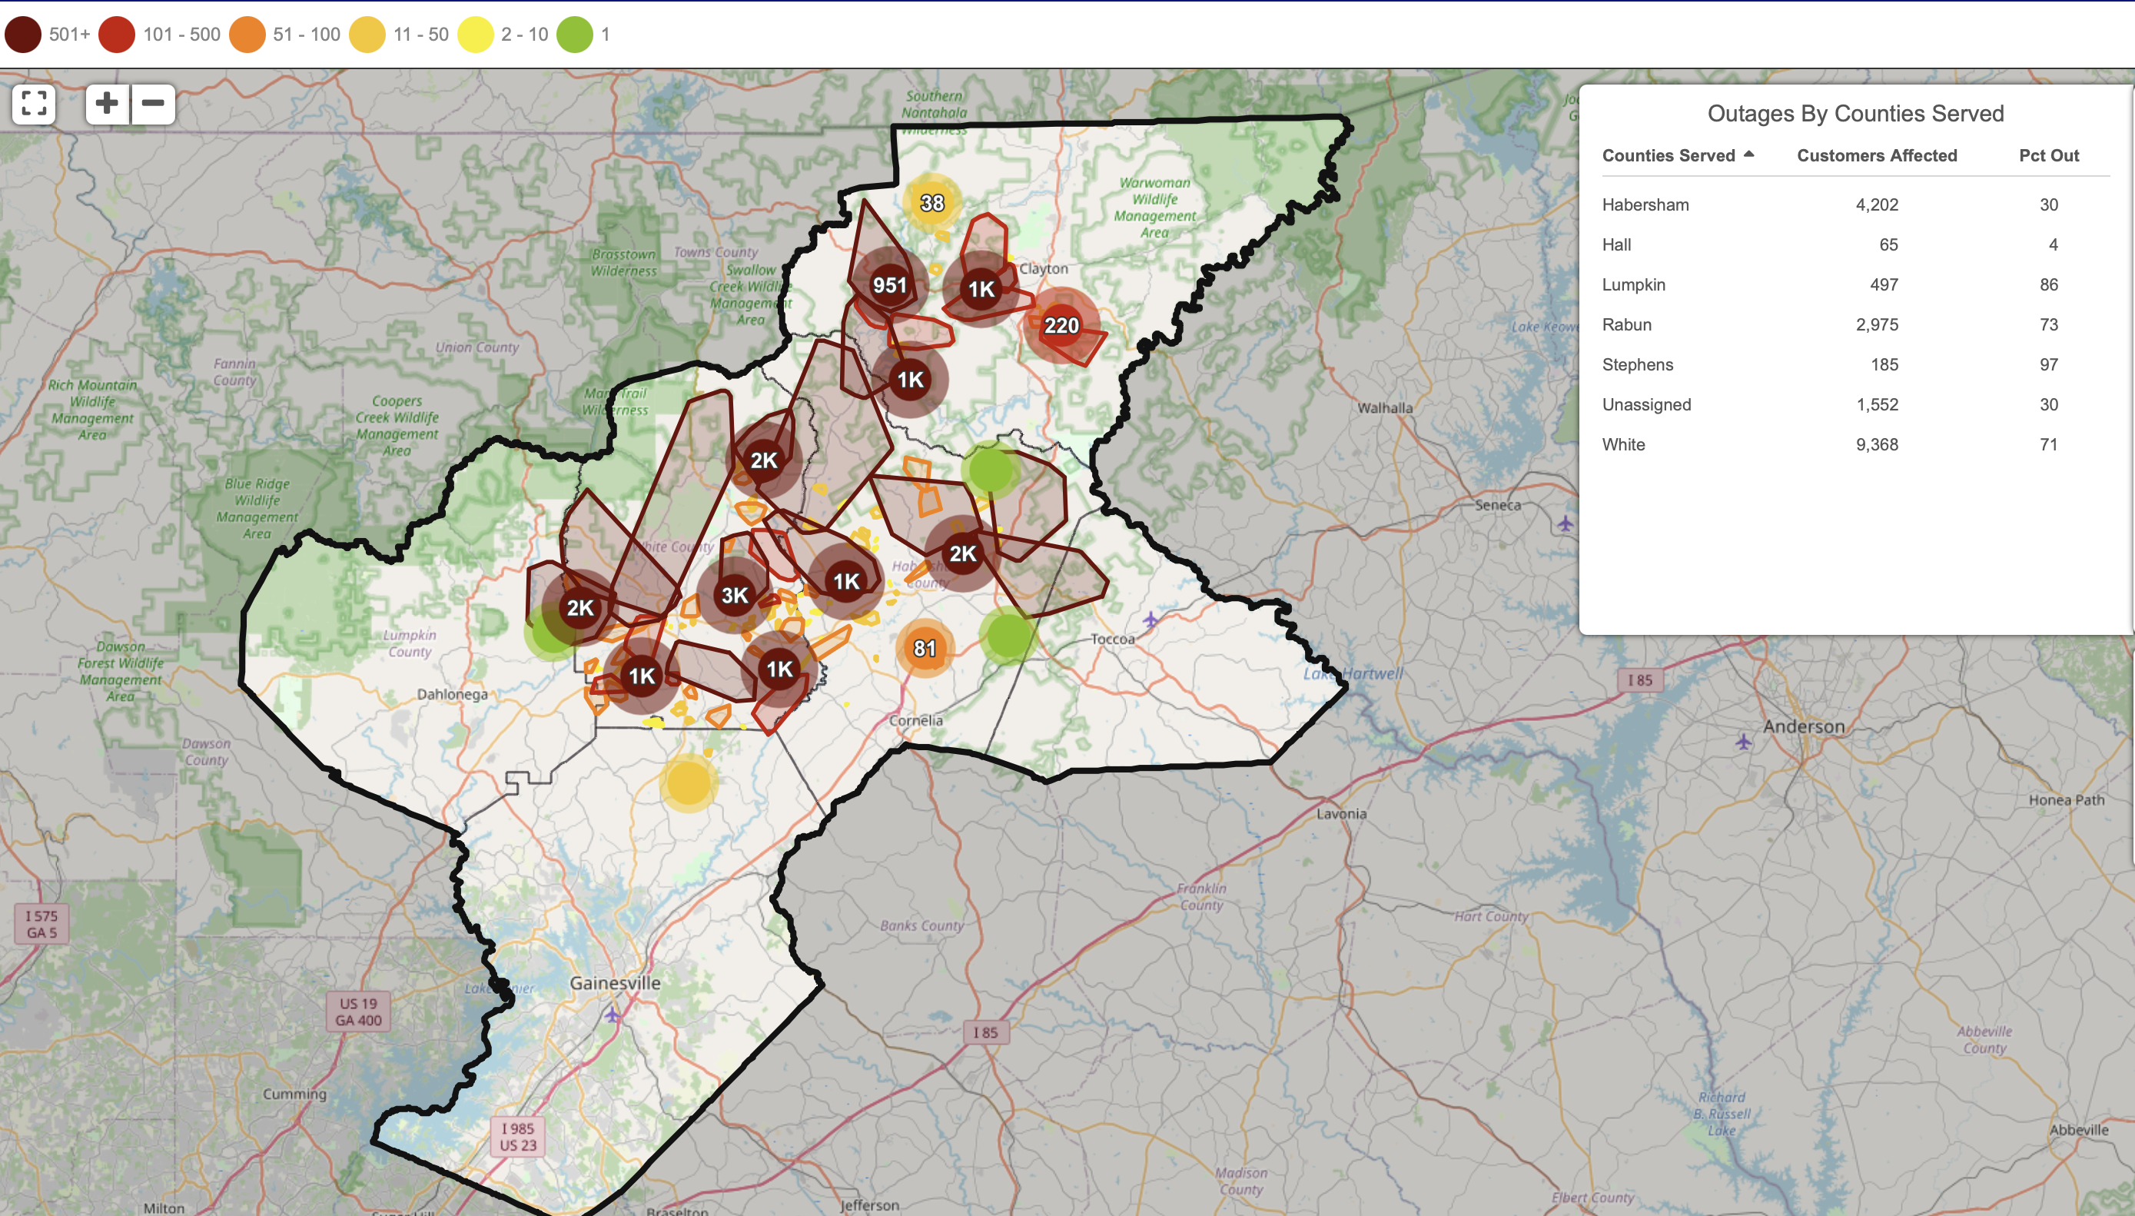Click the Rabun county entry
The image size is (2135, 1216).
[x=1626, y=324]
